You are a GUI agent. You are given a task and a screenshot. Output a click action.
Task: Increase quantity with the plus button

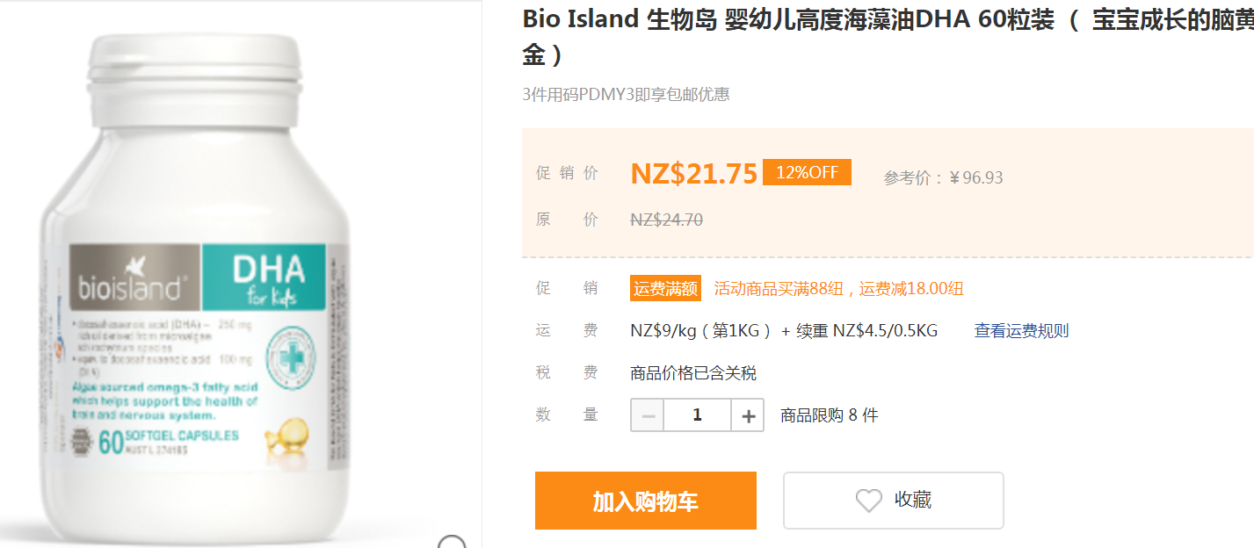tap(748, 415)
